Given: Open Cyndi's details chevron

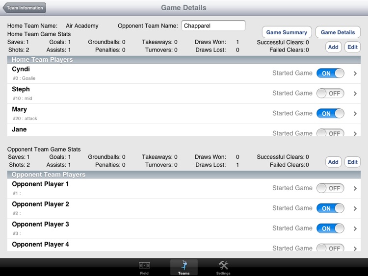Looking at the screenshot, I should pos(355,74).
